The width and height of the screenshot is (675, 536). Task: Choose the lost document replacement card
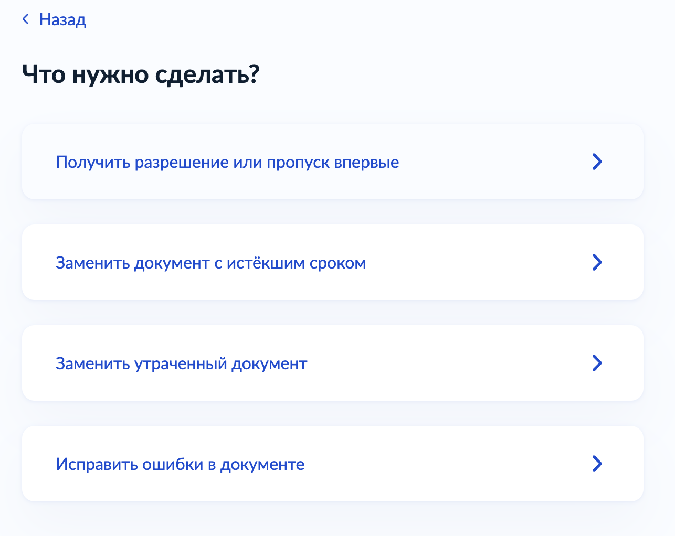pyautogui.click(x=332, y=363)
